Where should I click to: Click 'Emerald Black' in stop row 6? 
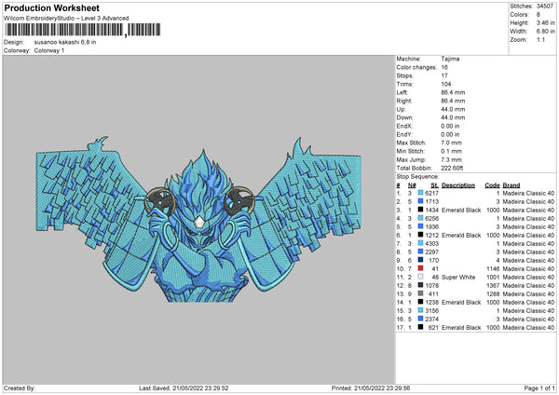pos(461,236)
